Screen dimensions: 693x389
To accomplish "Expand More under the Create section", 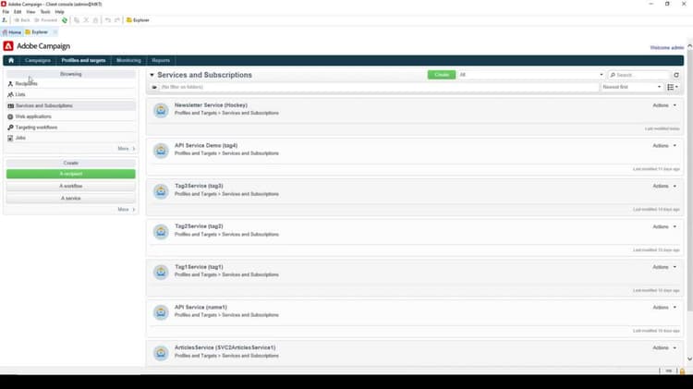I will (x=127, y=210).
